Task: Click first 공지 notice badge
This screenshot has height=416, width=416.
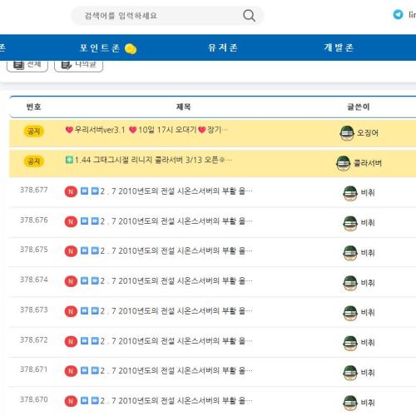Action: click(34, 131)
